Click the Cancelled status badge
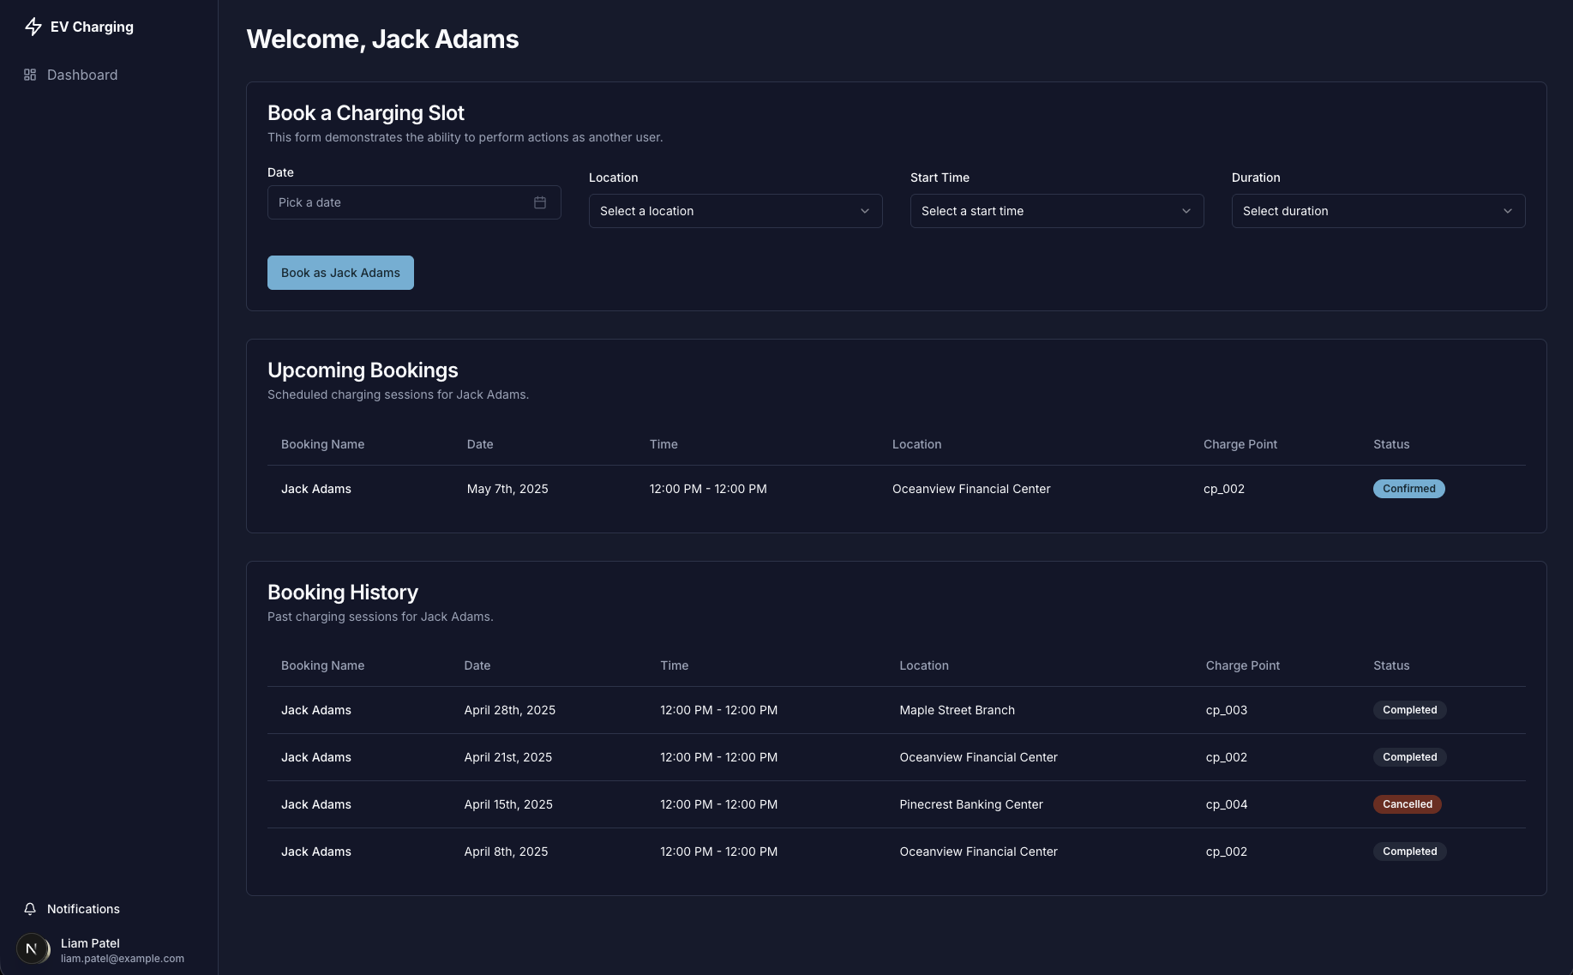Image resolution: width=1573 pixels, height=975 pixels. click(x=1407, y=804)
